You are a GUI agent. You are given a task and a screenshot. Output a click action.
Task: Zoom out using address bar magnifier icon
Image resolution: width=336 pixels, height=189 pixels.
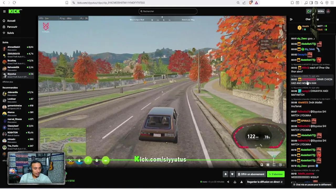(x=238, y=3)
